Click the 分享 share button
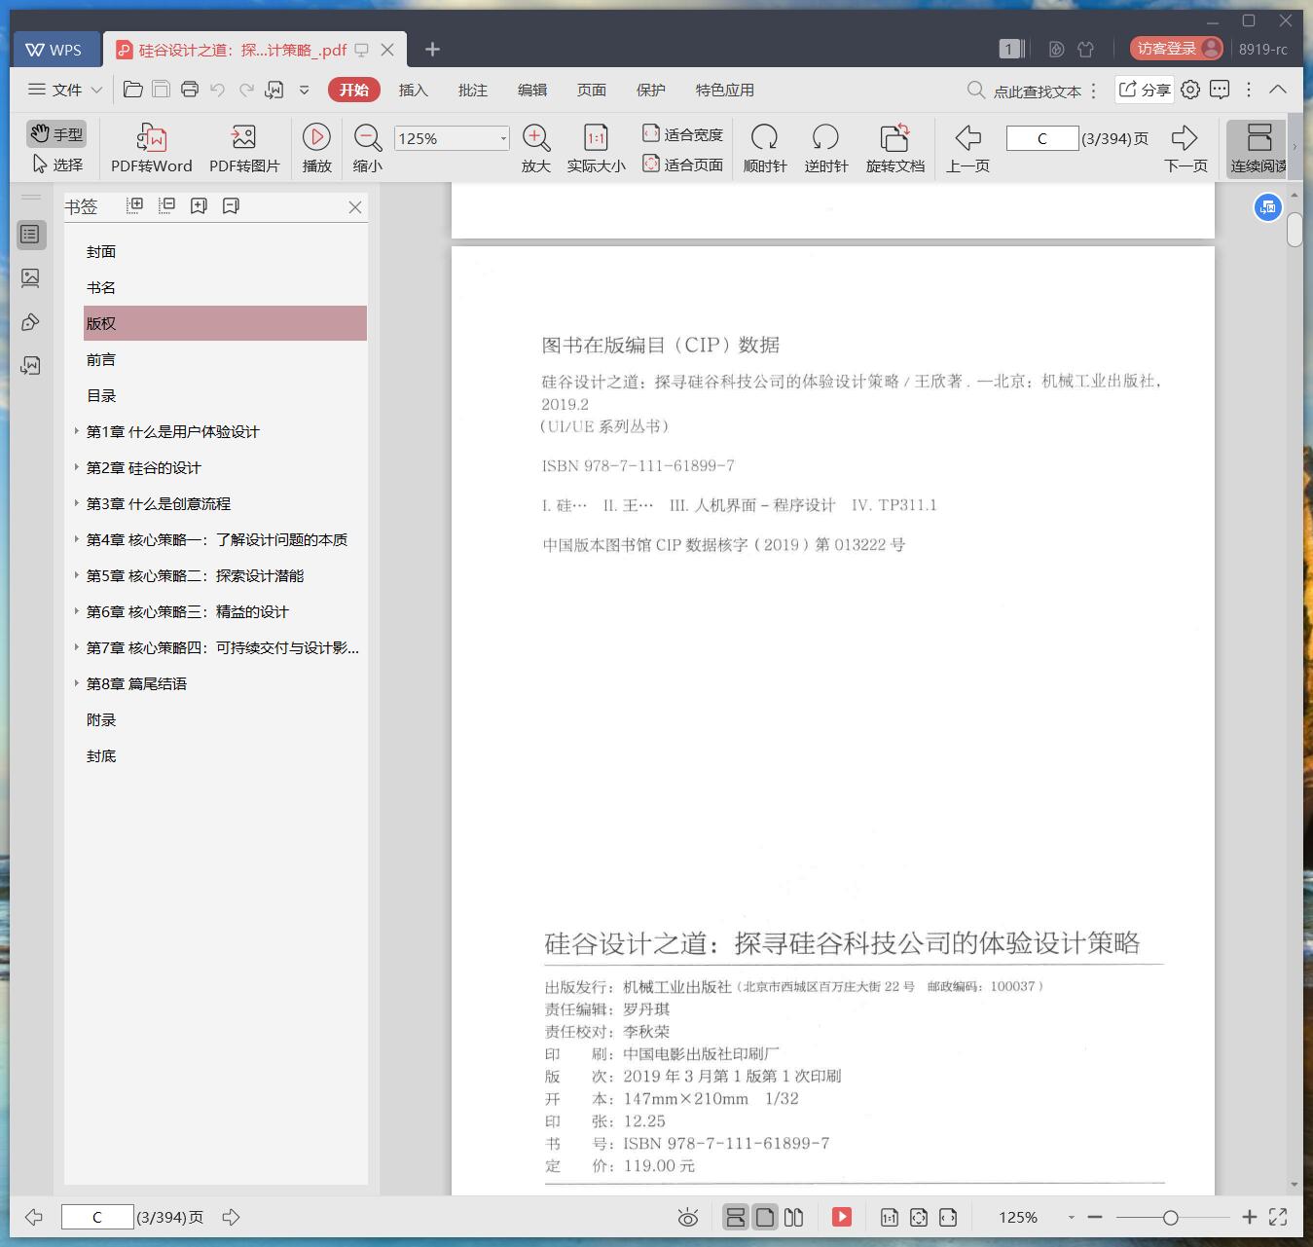The image size is (1313, 1247). (1144, 90)
